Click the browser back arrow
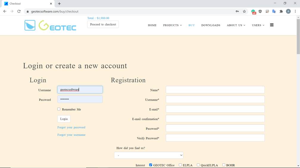300x168 pixels. 5,12
